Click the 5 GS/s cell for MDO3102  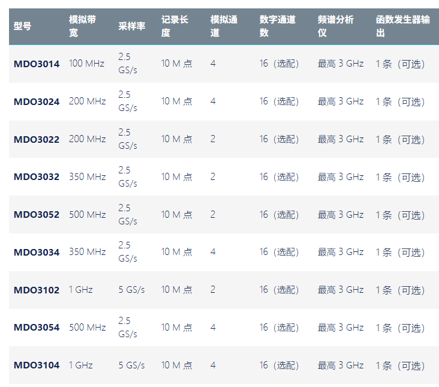click(x=131, y=290)
